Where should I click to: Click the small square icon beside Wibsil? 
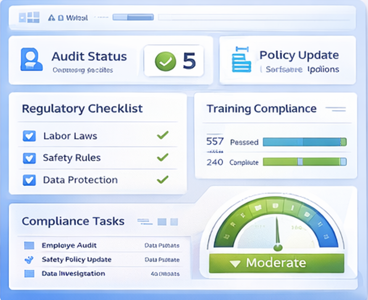coord(61,18)
